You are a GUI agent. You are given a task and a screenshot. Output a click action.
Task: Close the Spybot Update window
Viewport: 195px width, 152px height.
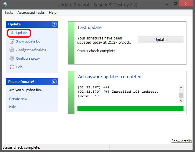coord(186,3)
